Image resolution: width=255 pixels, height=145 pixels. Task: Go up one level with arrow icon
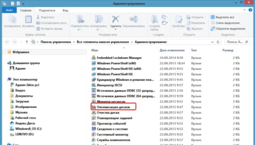(x=27, y=42)
